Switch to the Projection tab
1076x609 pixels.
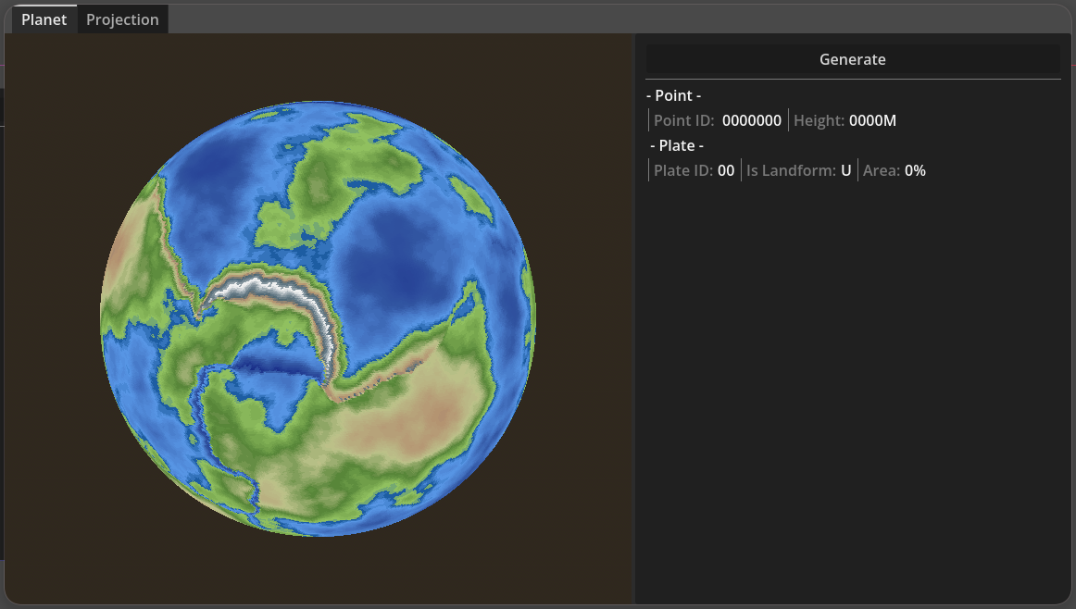[x=122, y=19]
